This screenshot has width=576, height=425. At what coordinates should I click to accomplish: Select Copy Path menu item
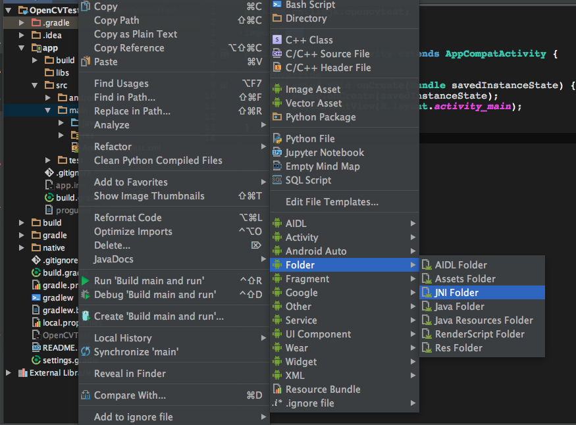174,20
